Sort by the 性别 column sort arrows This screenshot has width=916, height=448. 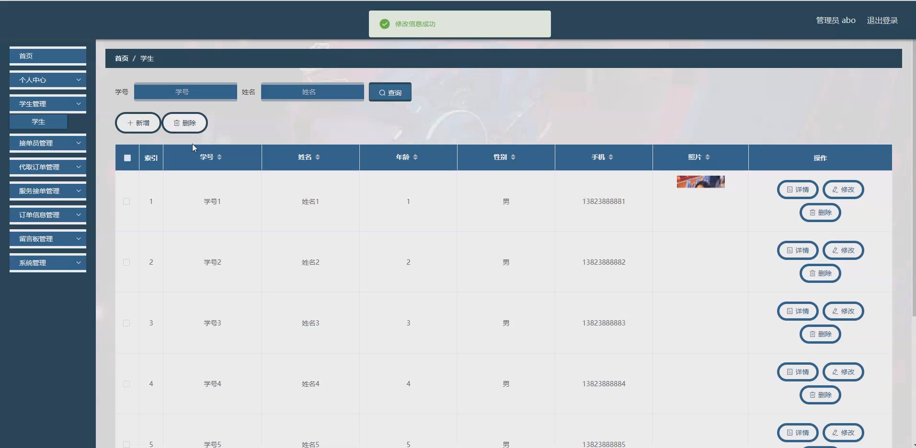513,157
